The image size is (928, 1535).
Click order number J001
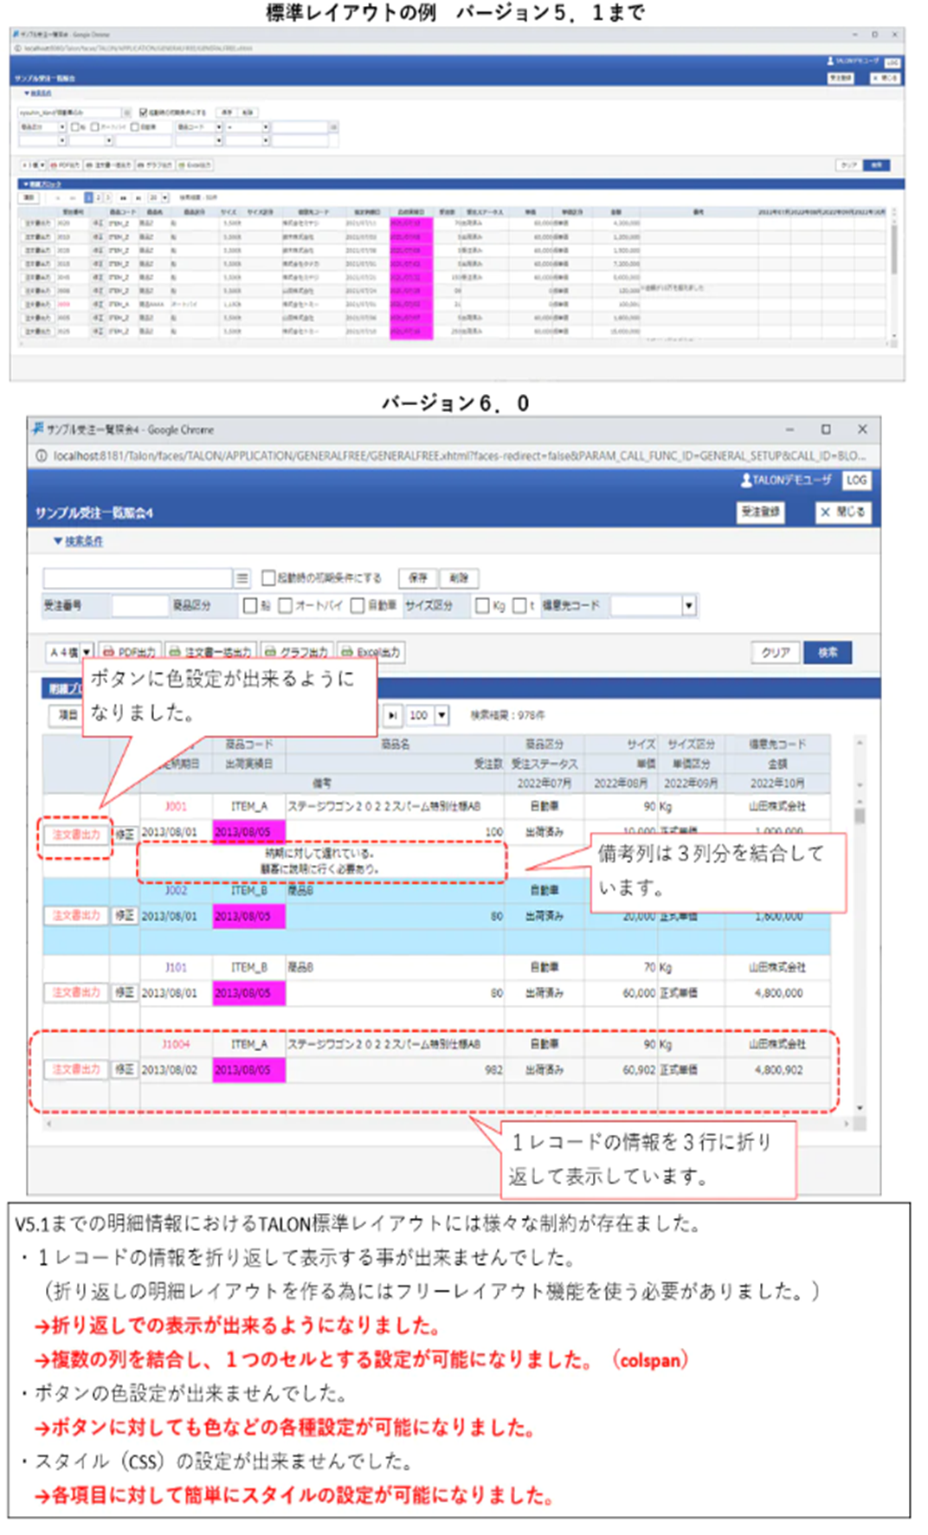click(x=176, y=806)
